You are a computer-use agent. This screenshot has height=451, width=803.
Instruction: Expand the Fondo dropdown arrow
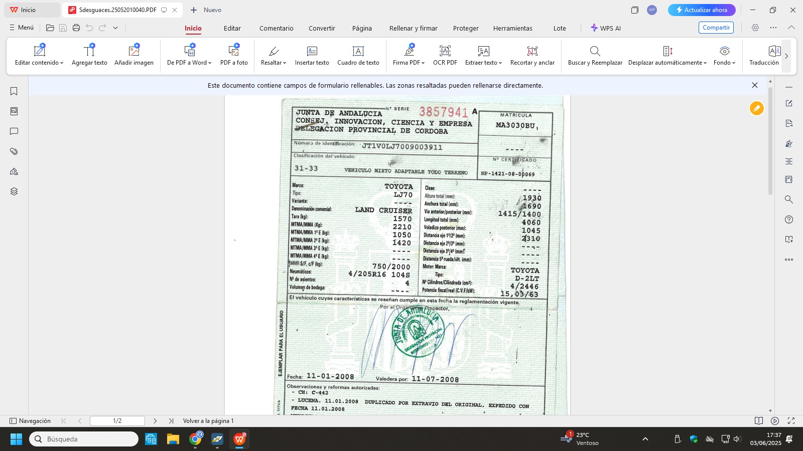734,63
